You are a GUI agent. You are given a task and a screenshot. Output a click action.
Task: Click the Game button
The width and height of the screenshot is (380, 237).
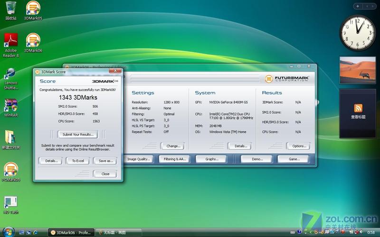coord(293,159)
